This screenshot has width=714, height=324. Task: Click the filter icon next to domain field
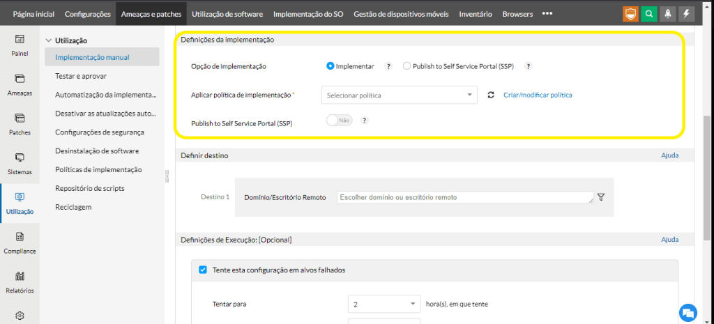(601, 197)
